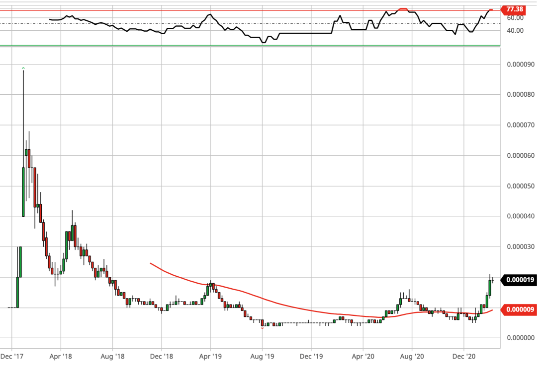This screenshot has height=369, width=544.
Task: Click the 0.000050 price axis label
Action: [521, 186]
